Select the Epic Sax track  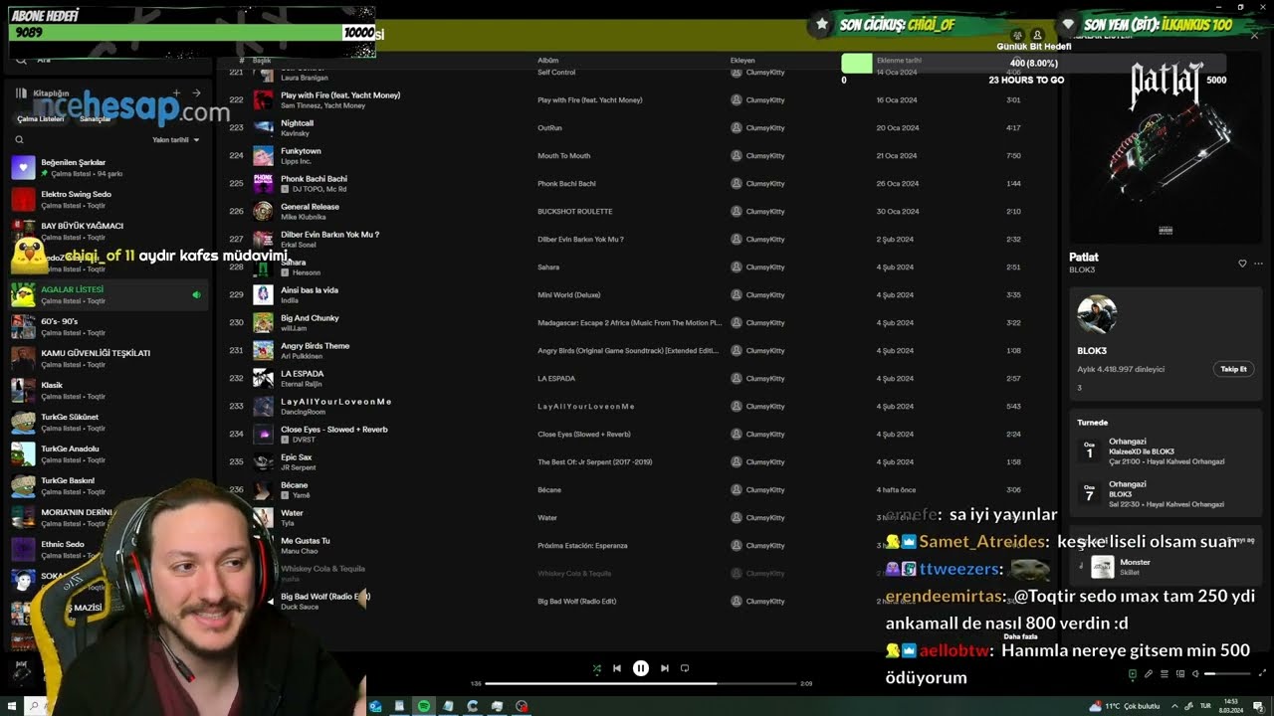point(637,461)
